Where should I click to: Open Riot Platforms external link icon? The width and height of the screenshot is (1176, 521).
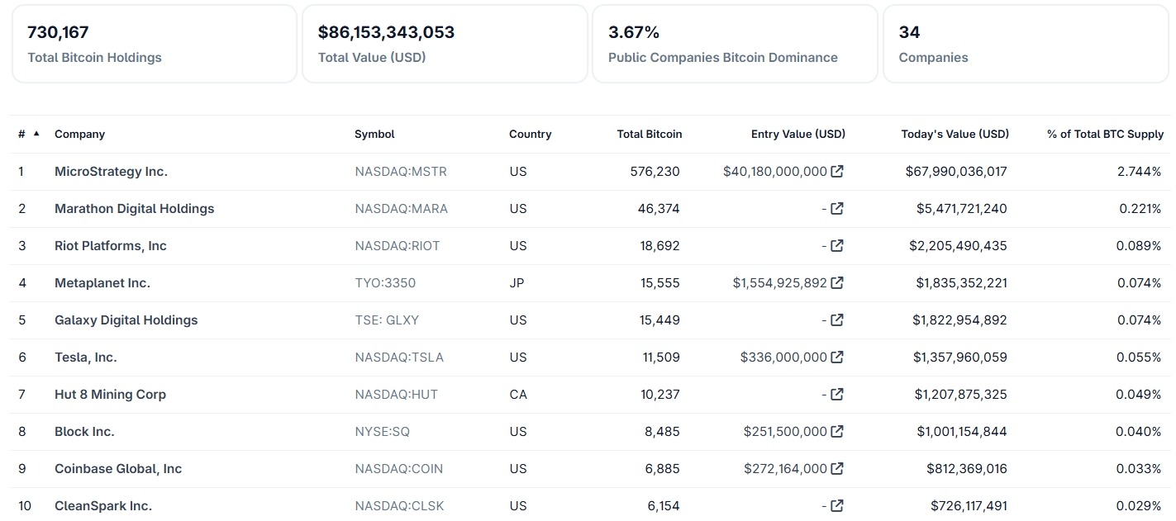pyautogui.click(x=837, y=246)
